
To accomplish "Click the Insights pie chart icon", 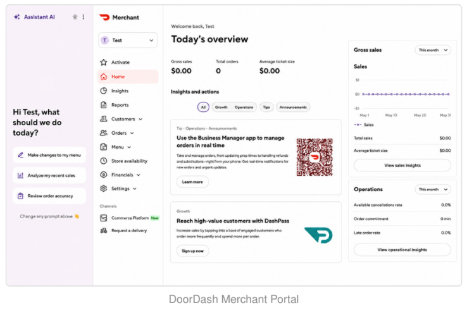I will 103,90.
